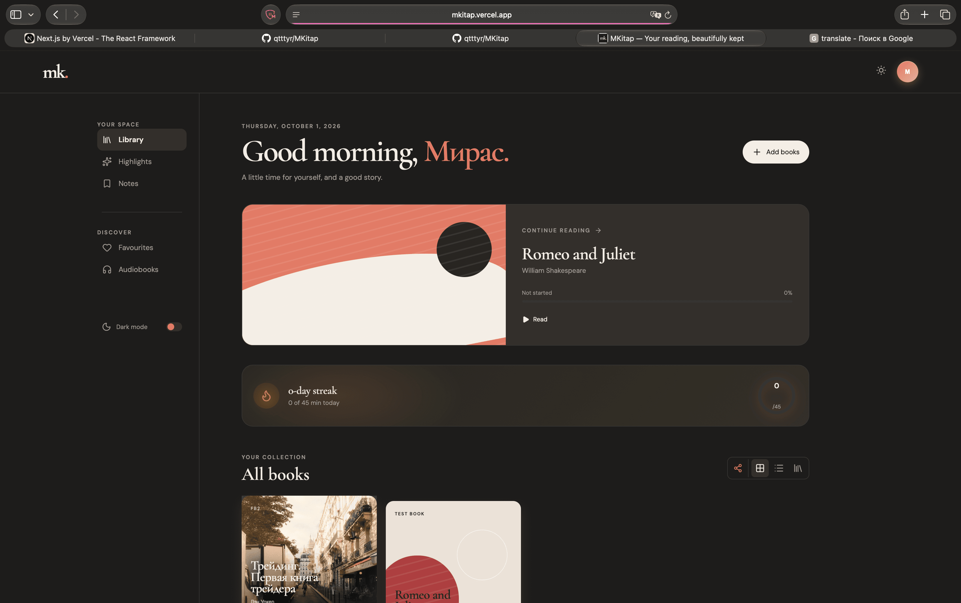
Task: Click the mk. logo in header
Action: click(x=55, y=72)
